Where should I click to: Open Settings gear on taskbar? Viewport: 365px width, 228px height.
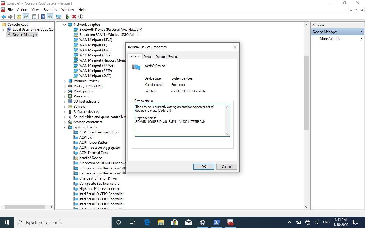[202, 222]
